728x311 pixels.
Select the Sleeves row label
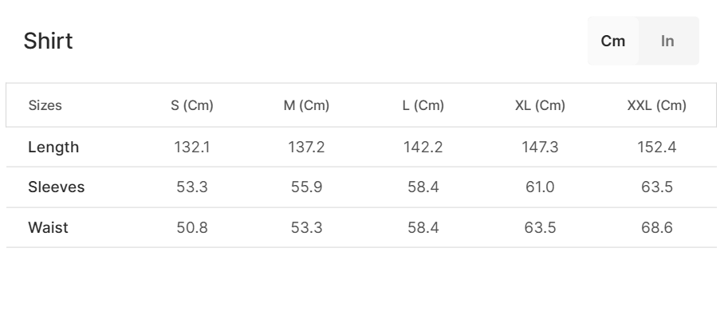[56, 187]
